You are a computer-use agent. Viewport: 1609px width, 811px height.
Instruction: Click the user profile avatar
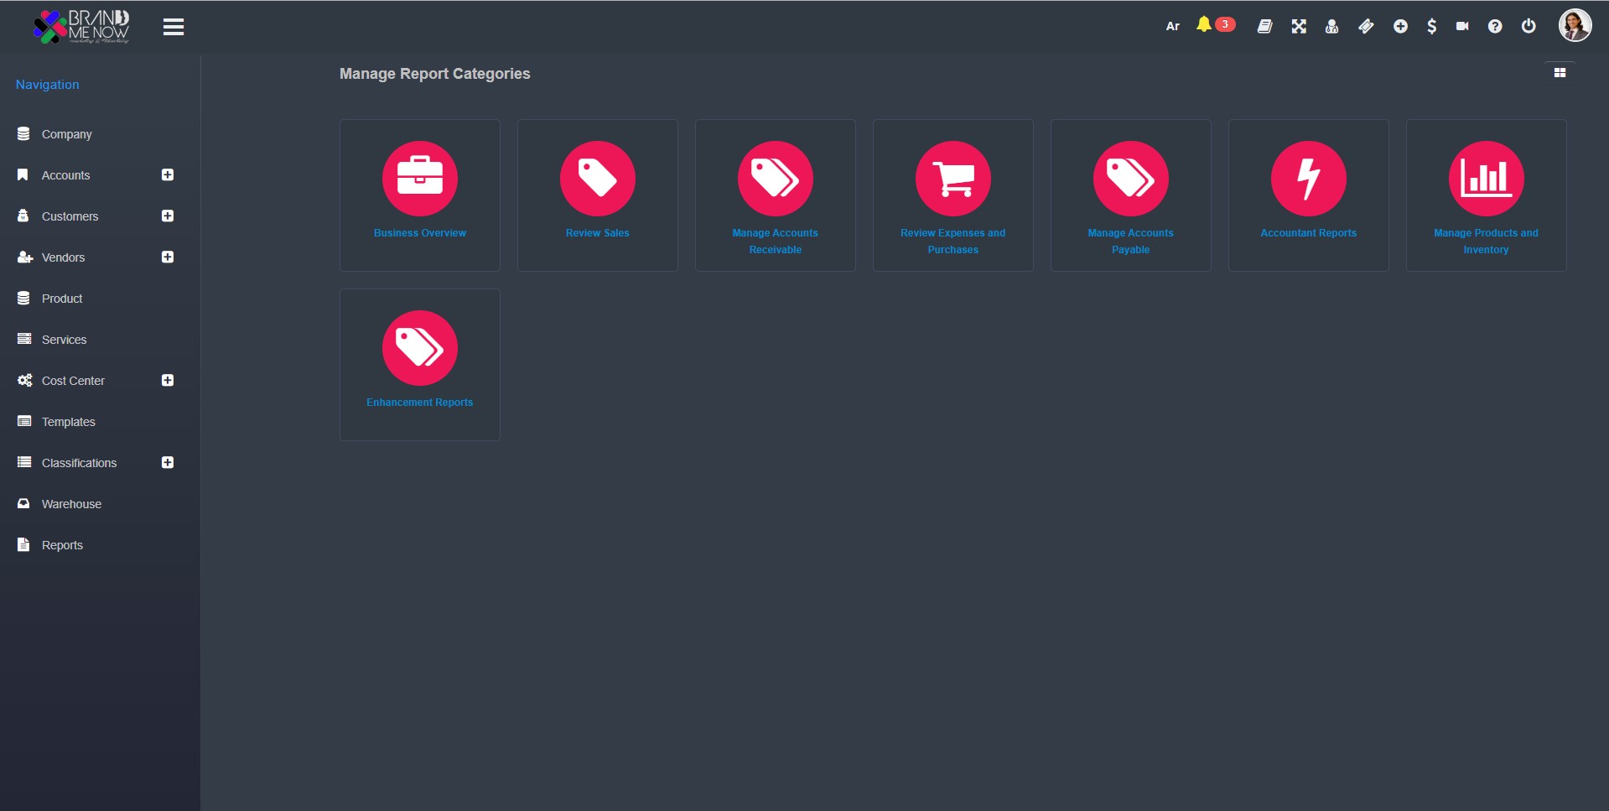pyautogui.click(x=1574, y=26)
